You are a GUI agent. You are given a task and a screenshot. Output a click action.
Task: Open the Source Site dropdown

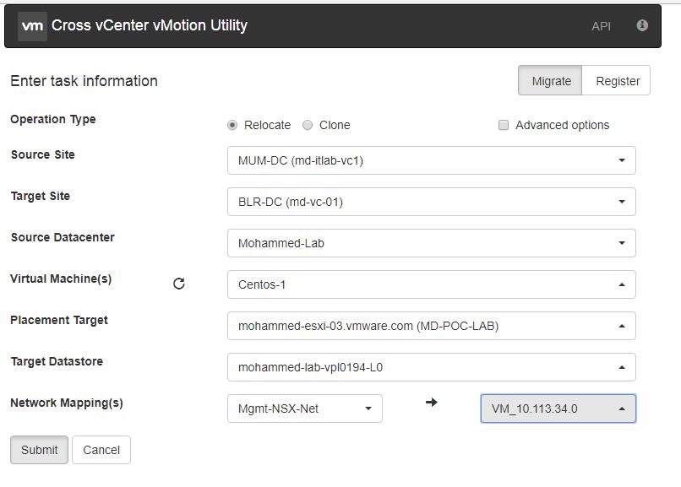[431, 160]
